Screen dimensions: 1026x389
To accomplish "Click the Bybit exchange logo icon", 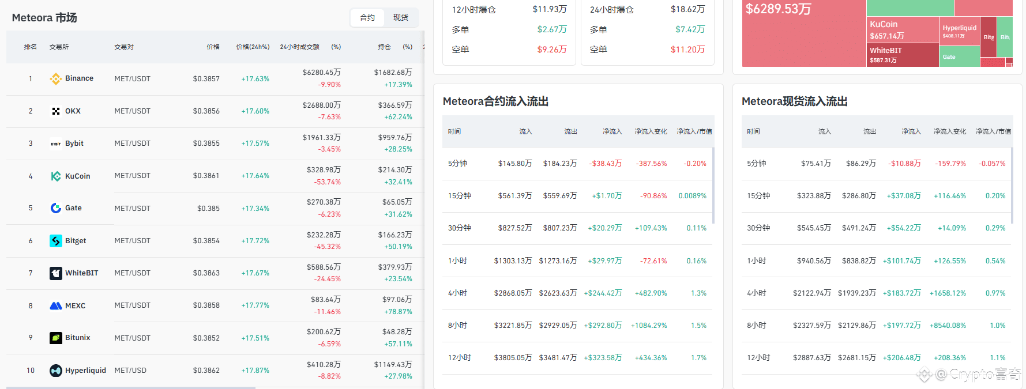I will [55, 143].
